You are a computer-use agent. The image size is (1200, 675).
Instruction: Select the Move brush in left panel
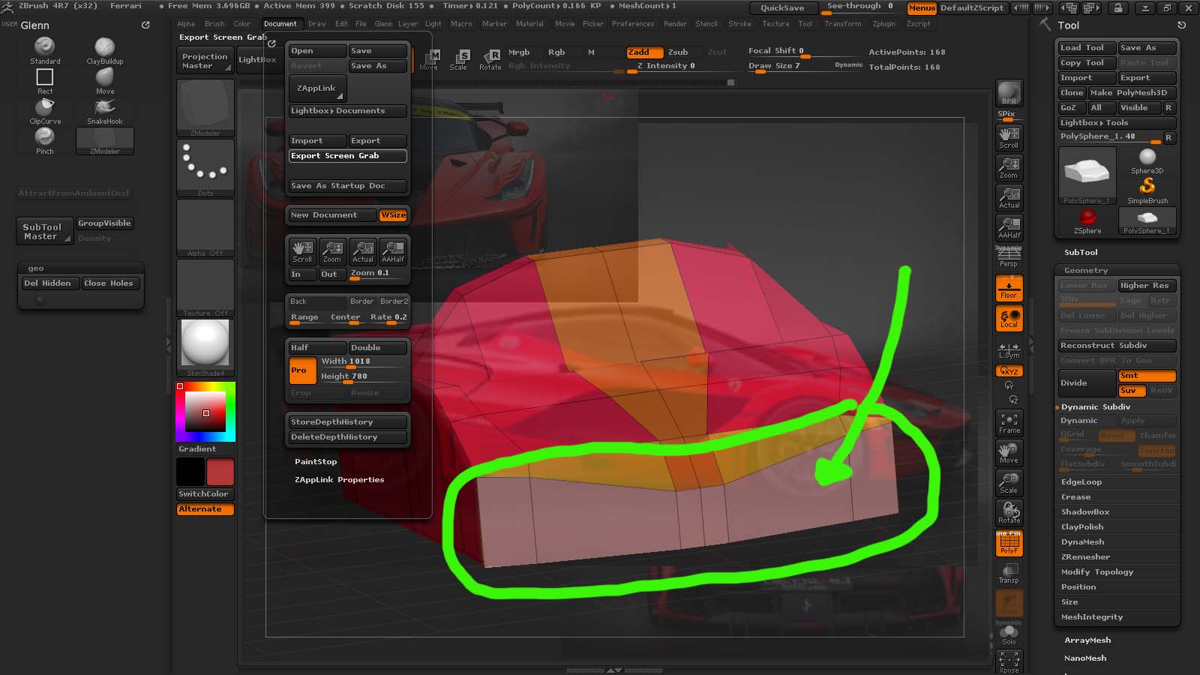point(105,80)
